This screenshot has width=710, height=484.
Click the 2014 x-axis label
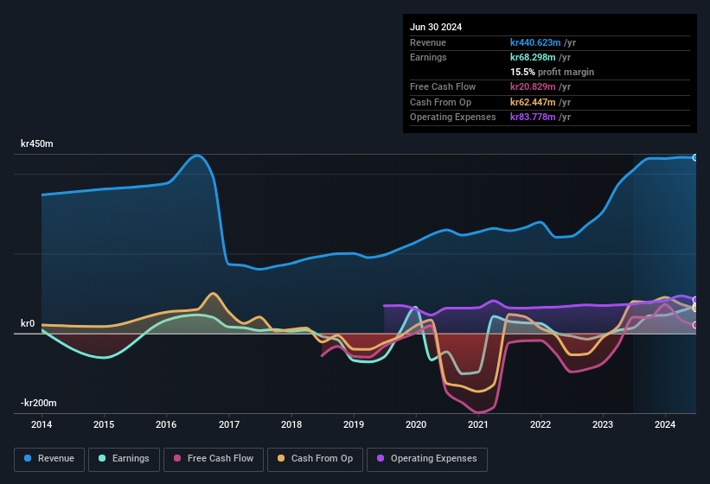tap(42, 424)
